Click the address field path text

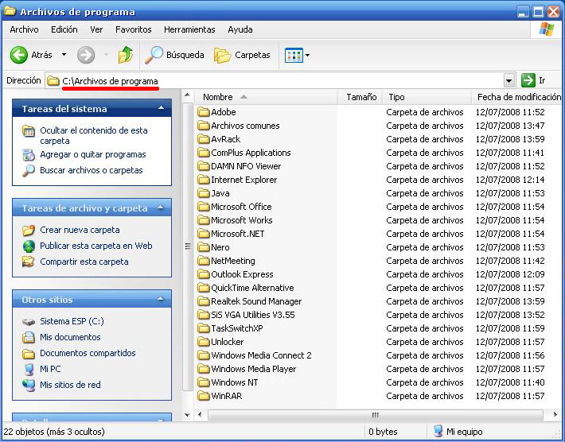(110, 81)
